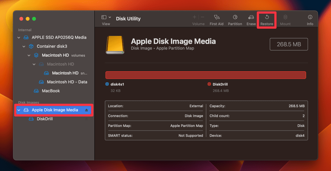Click the blue disk4s1 legend swatch
Screen dimensions: 331x171
[x=107, y=84]
